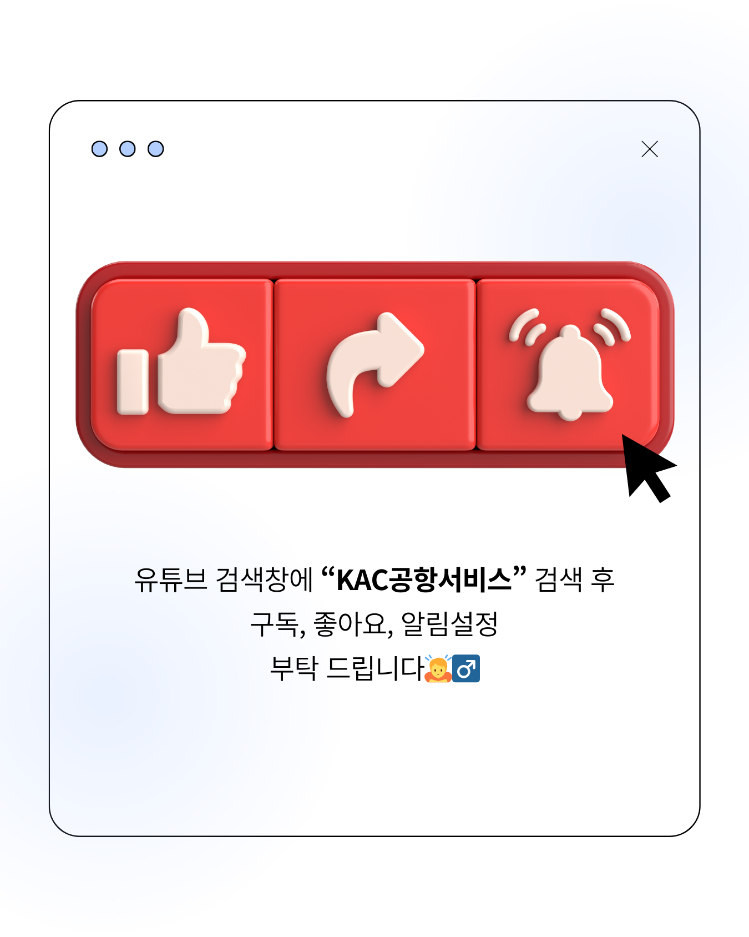Click the 검색 후 text
The width and height of the screenshot is (749, 937).
point(574,580)
